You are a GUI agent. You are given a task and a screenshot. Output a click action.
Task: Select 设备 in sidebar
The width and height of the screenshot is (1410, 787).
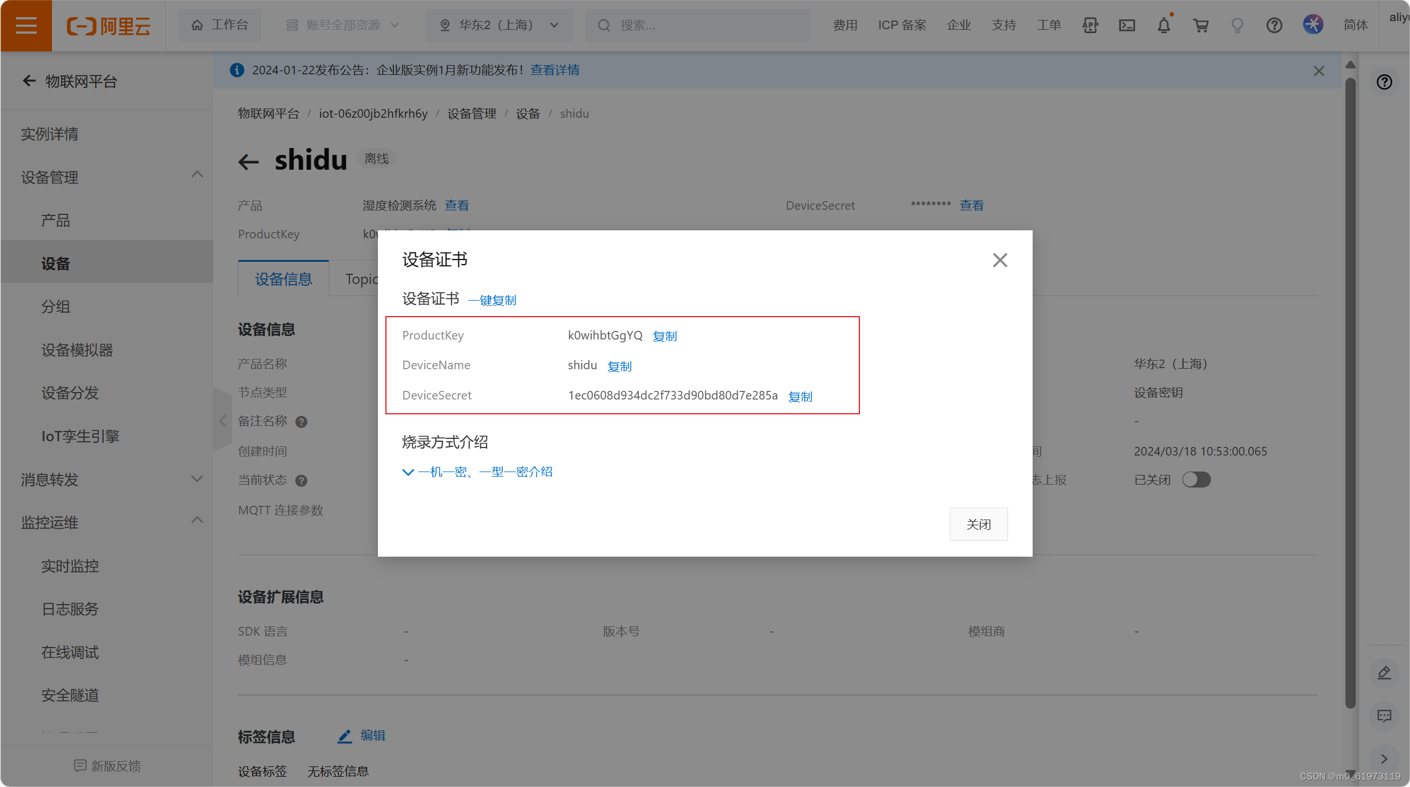[106, 263]
